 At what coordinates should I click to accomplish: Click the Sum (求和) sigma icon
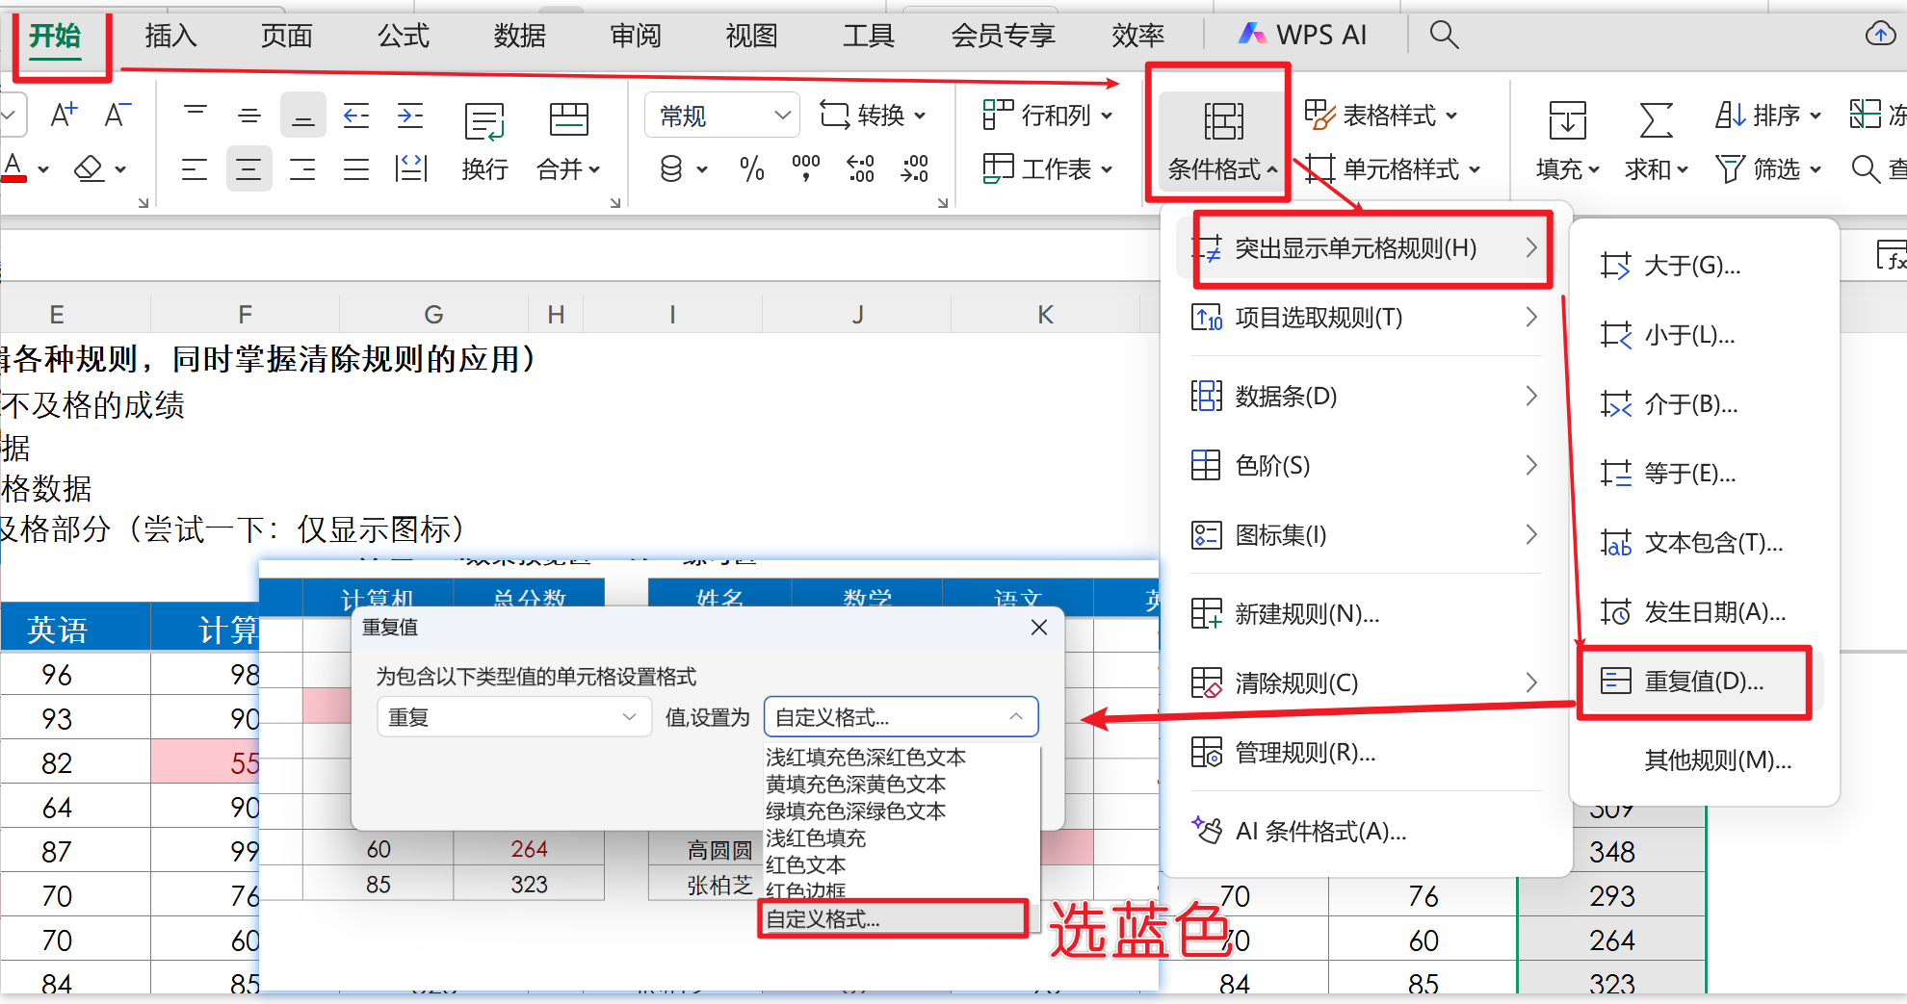[1655, 121]
